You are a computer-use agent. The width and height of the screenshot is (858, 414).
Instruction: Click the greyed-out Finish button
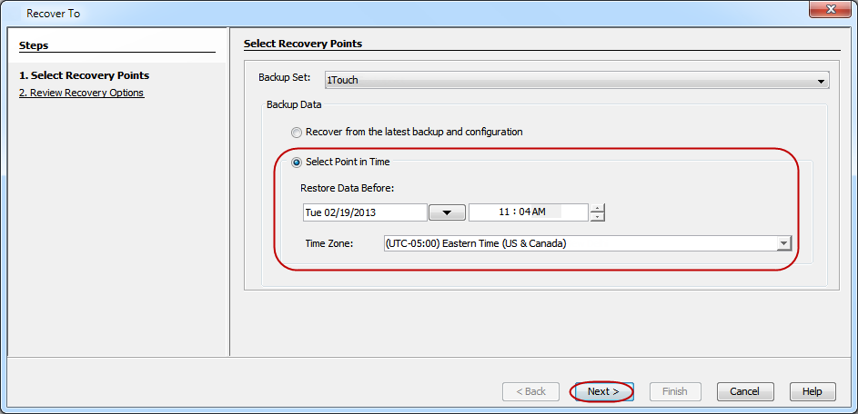pyautogui.click(x=674, y=391)
